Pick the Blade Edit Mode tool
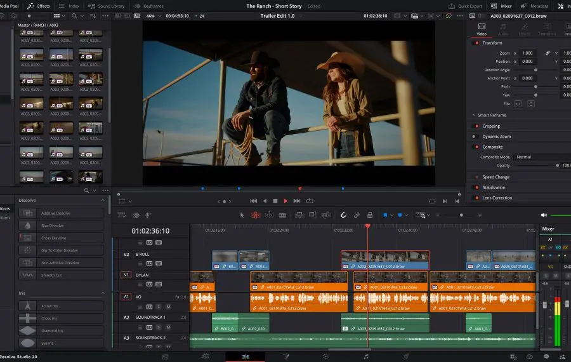Image resolution: width=571 pixels, height=362 pixels. [282, 215]
